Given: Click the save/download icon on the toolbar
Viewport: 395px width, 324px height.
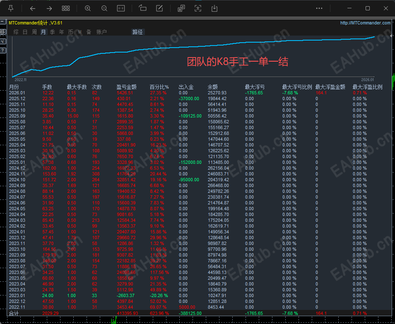Looking at the screenshot, I should pyautogui.click(x=214, y=8).
